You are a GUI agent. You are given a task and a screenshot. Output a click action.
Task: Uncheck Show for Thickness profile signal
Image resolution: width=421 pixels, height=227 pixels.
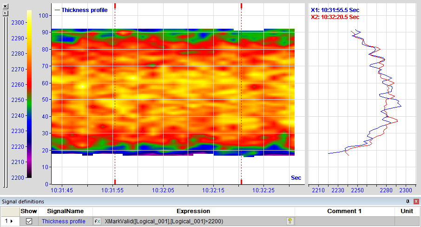click(x=29, y=221)
